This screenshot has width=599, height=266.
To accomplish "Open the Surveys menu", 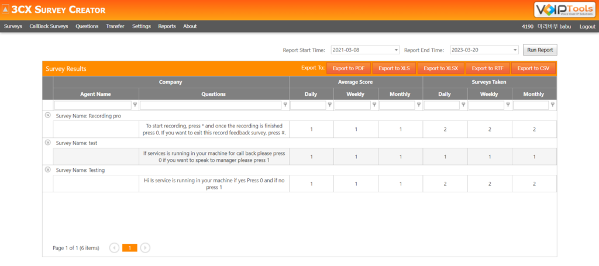I will pos(13,26).
